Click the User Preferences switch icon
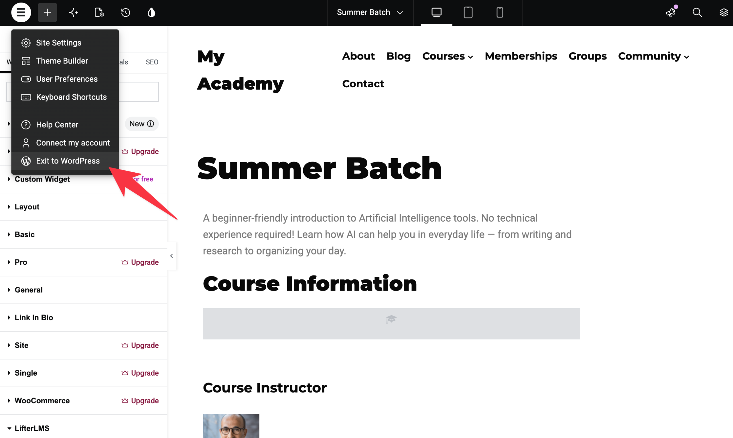Image resolution: width=733 pixels, height=438 pixels. 26,79
